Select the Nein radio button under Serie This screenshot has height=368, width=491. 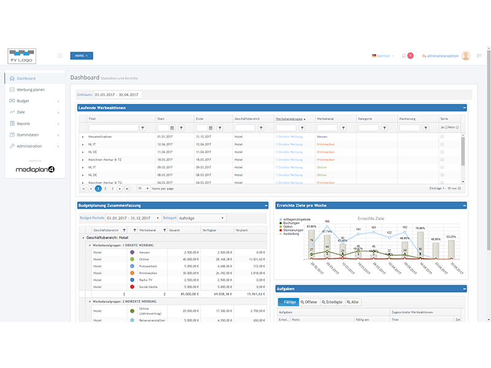[458, 128]
